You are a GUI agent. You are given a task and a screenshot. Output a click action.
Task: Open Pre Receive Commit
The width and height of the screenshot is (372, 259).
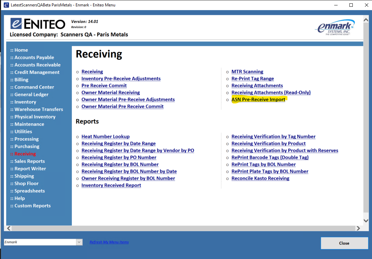pyautogui.click(x=104, y=85)
